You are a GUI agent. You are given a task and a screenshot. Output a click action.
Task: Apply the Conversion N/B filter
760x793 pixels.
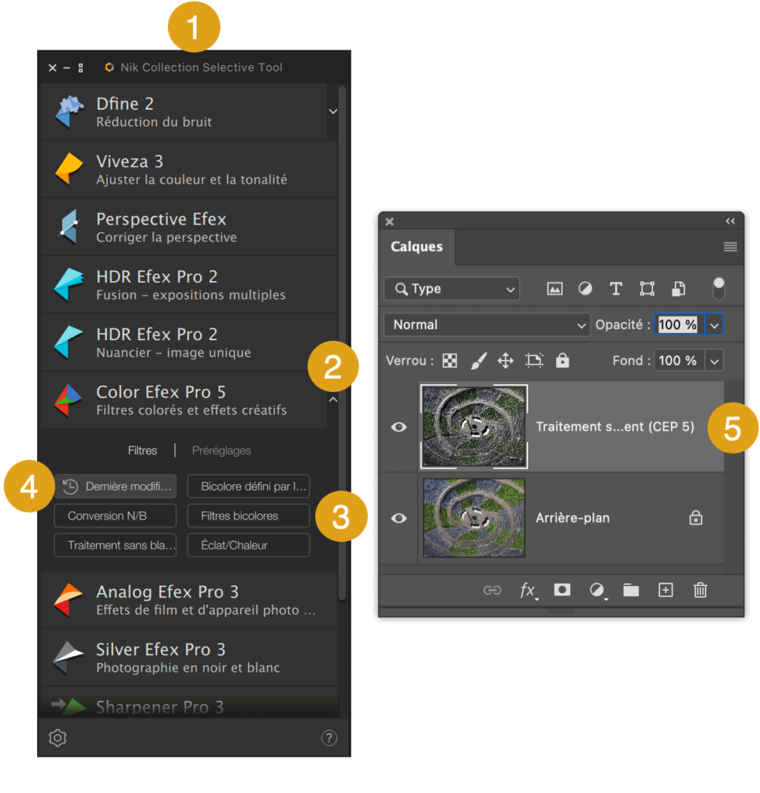coord(115,516)
